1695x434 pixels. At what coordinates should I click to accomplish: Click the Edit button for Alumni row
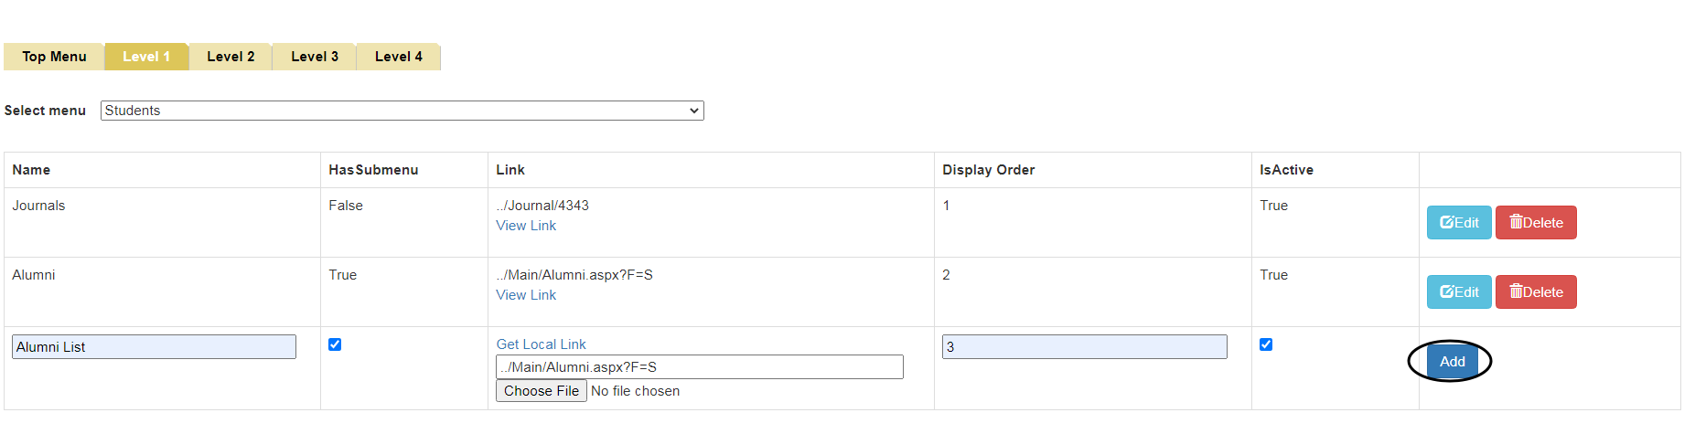pyautogui.click(x=1458, y=291)
